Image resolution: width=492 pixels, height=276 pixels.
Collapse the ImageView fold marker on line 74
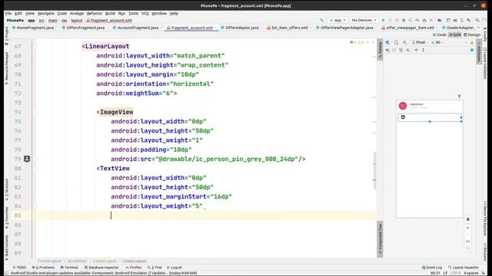pos(35,112)
